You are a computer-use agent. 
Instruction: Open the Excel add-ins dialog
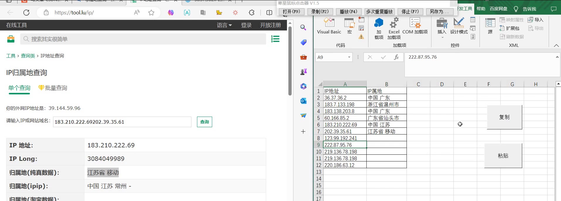(394, 28)
